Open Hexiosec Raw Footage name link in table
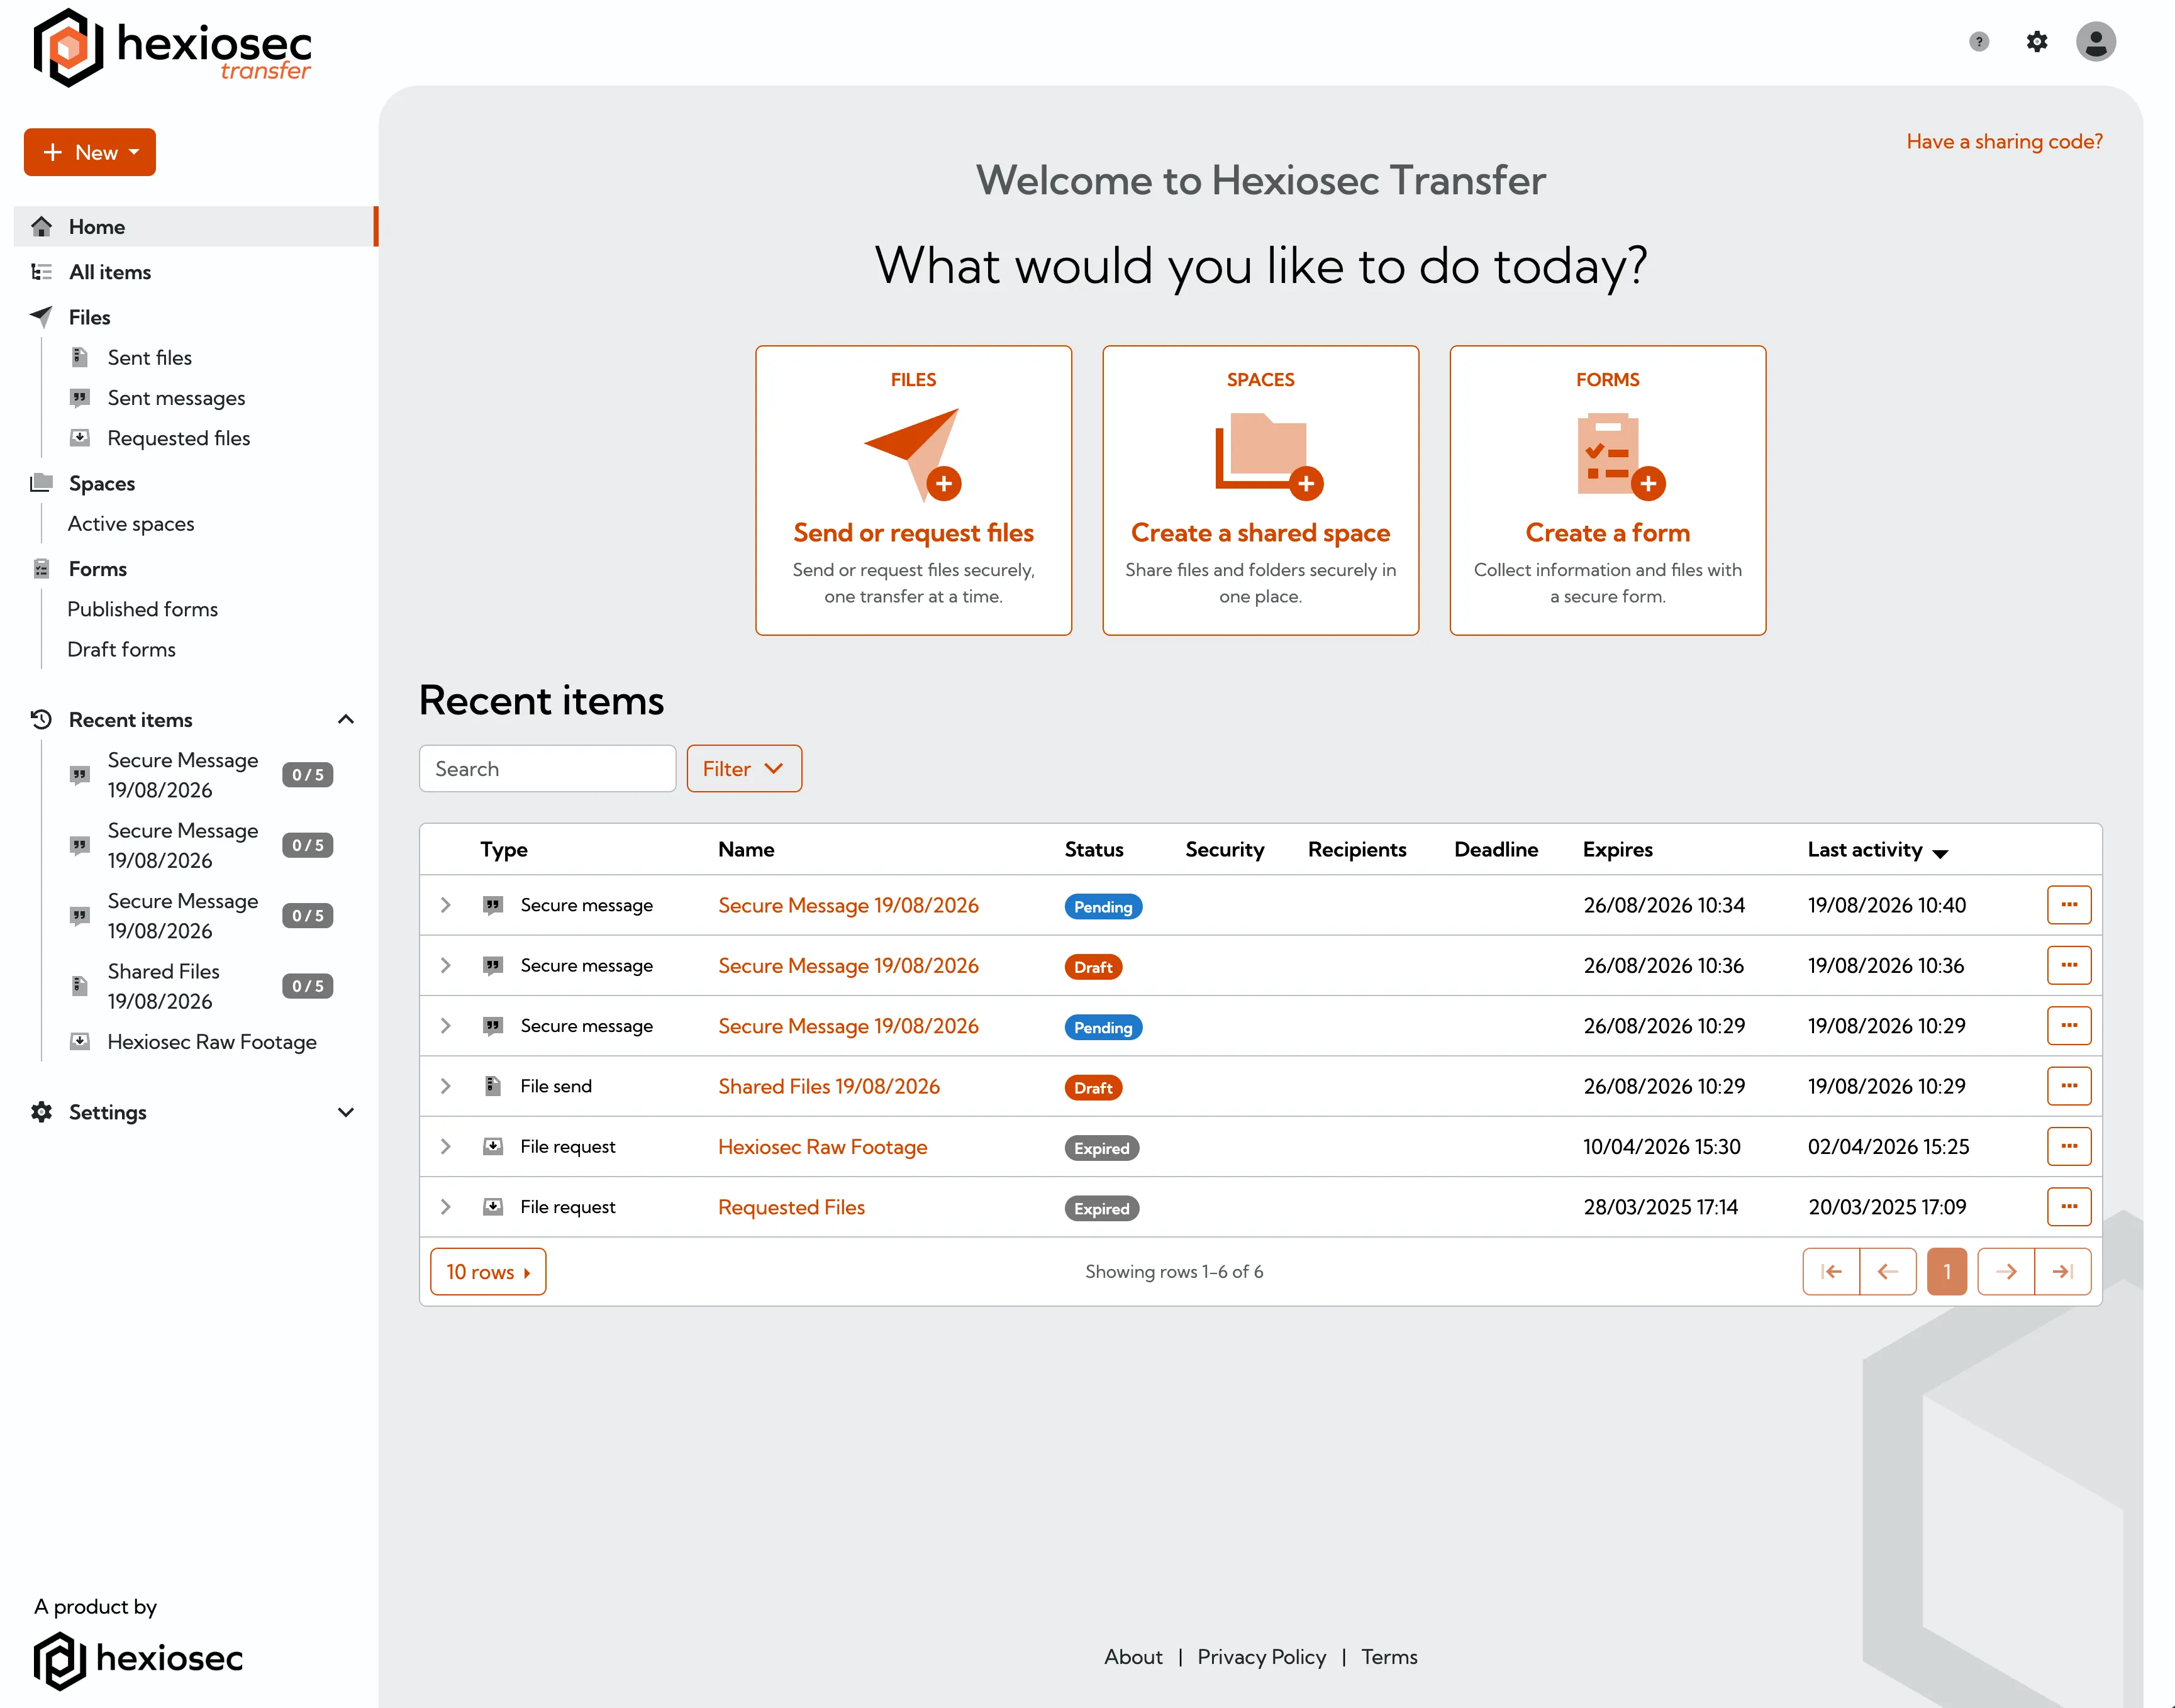Image resolution: width=2175 pixels, height=1708 pixels. coord(823,1147)
